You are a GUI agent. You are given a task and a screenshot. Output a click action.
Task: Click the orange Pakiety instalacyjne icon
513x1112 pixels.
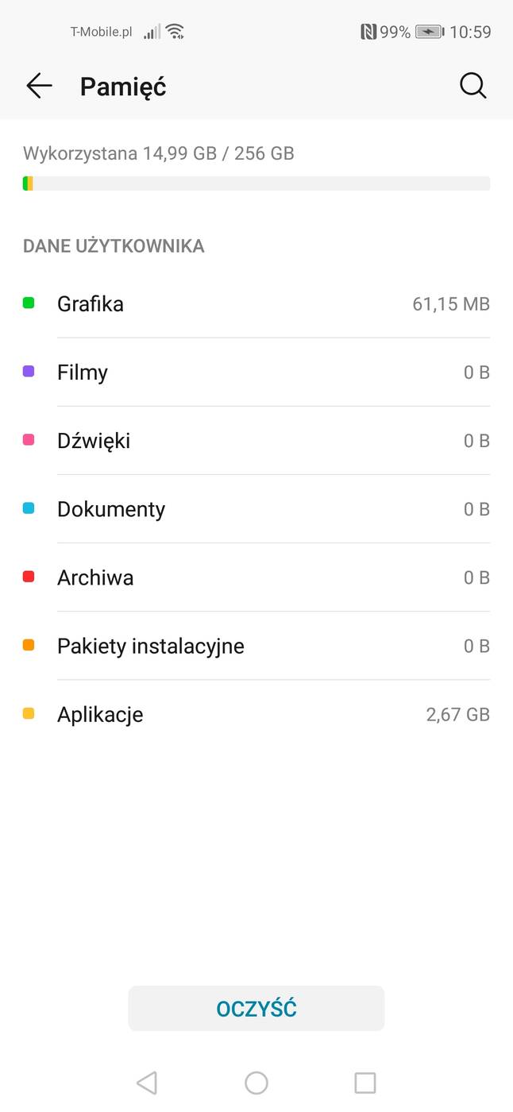[x=26, y=645]
